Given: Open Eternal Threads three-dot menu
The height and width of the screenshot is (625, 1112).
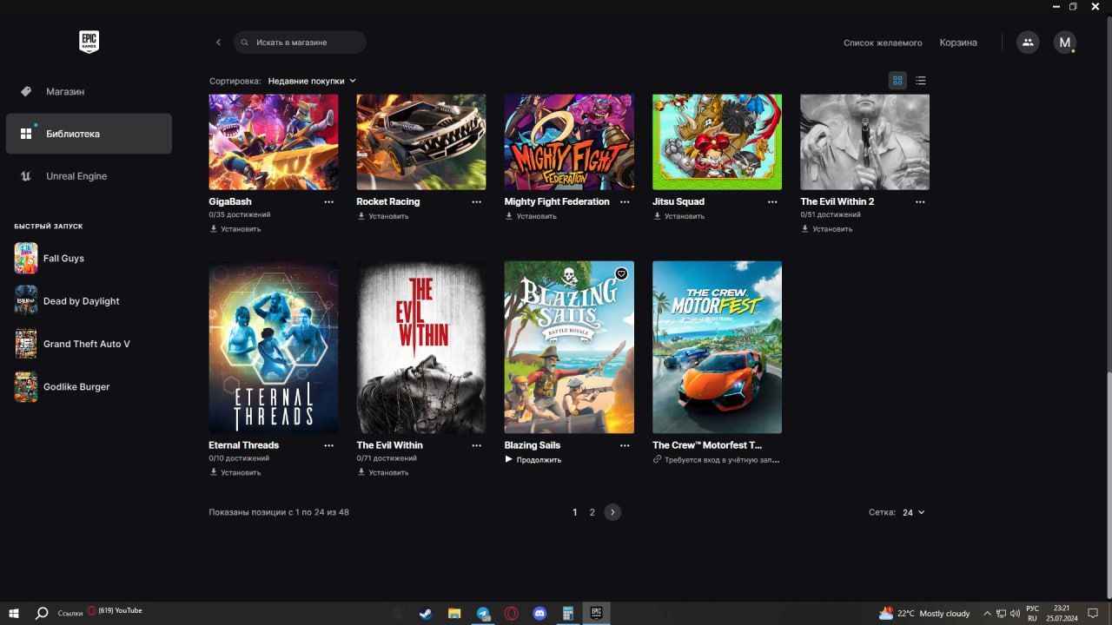Looking at the screenshot, I should (x=328, y=445).
